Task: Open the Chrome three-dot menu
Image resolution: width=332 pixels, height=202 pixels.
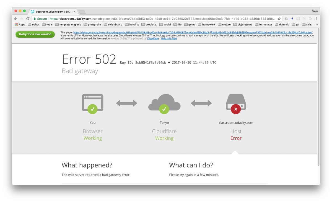Action: pos(316,19)
